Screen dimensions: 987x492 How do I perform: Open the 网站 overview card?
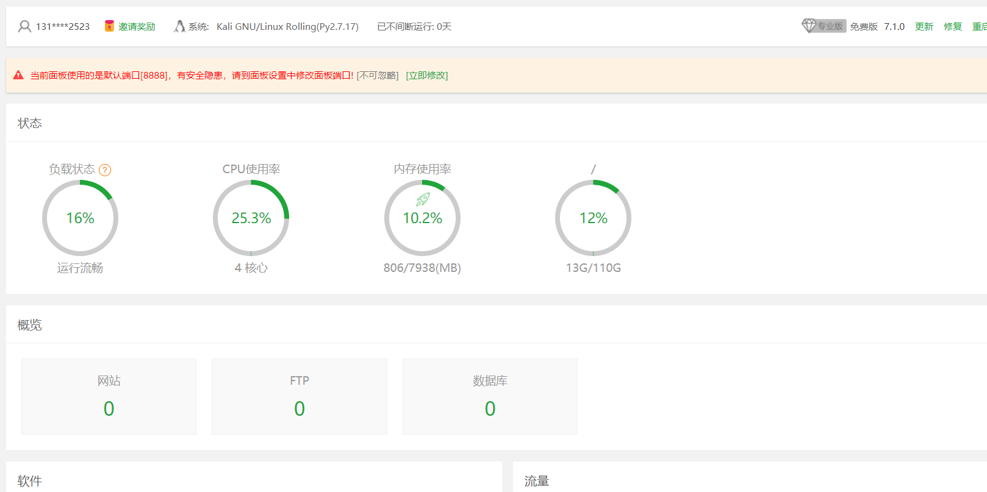[x=109, y=396]
